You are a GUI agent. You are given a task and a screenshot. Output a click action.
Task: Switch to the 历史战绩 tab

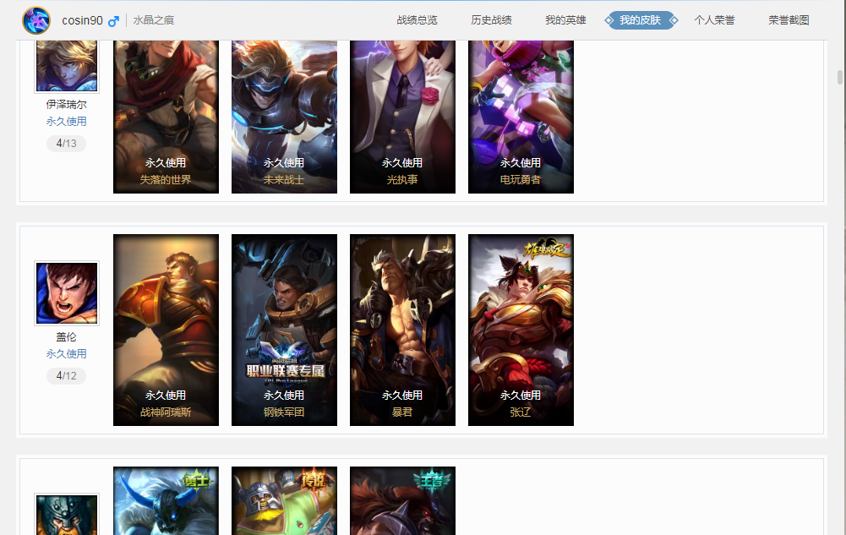click(492, 20)
